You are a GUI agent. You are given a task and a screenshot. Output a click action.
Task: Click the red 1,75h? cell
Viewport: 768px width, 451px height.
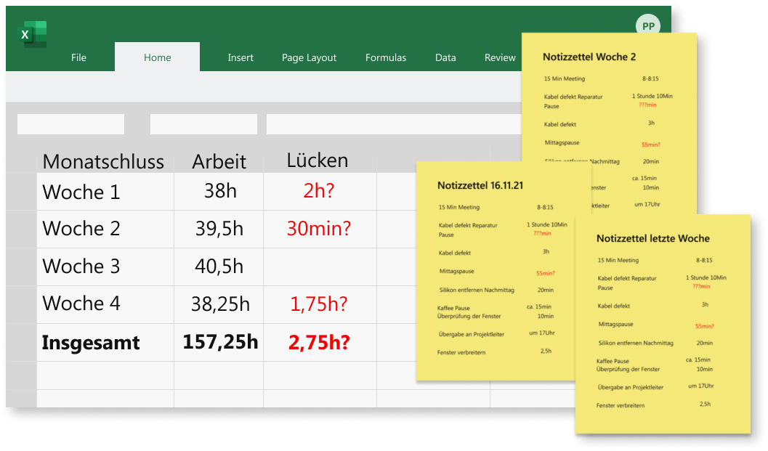pos(320,304)
